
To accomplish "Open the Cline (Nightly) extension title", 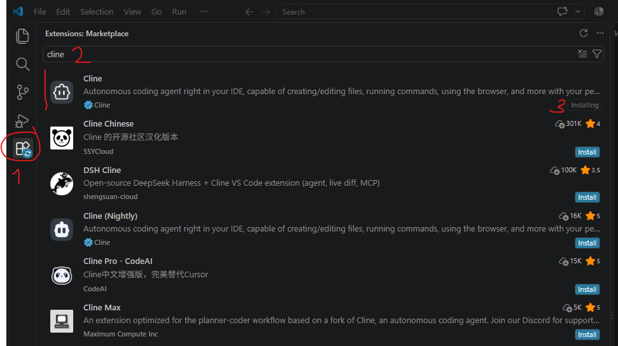I will [110, 216].
